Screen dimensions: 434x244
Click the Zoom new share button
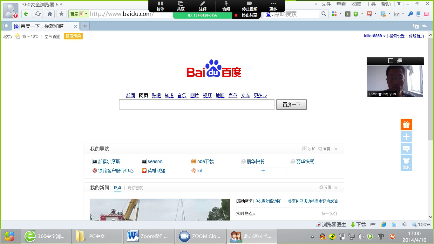tap(181, 6)
